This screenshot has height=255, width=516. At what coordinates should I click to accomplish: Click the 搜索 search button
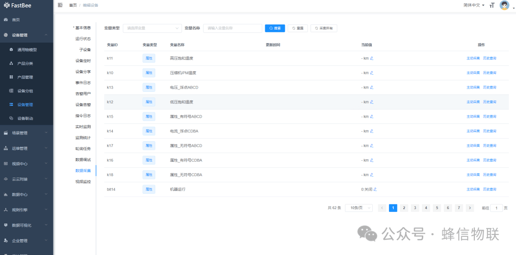pyautogui.click(x=275, y=28)
